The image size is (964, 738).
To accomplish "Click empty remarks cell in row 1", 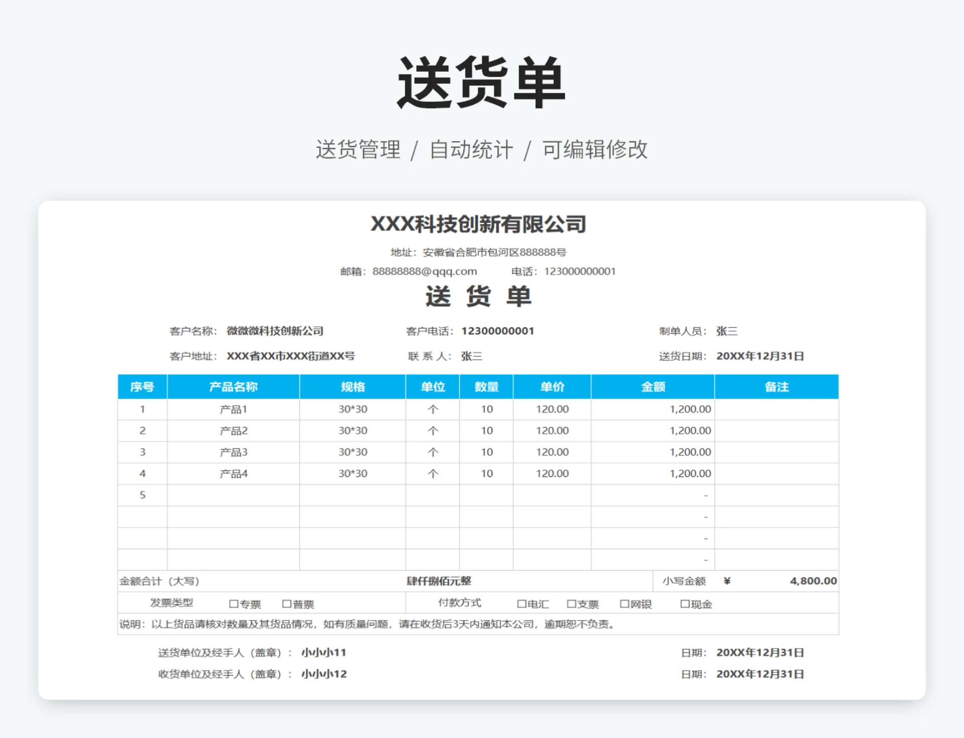I will click(x=776, y=409).
